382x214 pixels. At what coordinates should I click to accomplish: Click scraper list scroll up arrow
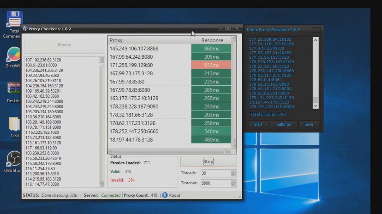click(316, 40)
